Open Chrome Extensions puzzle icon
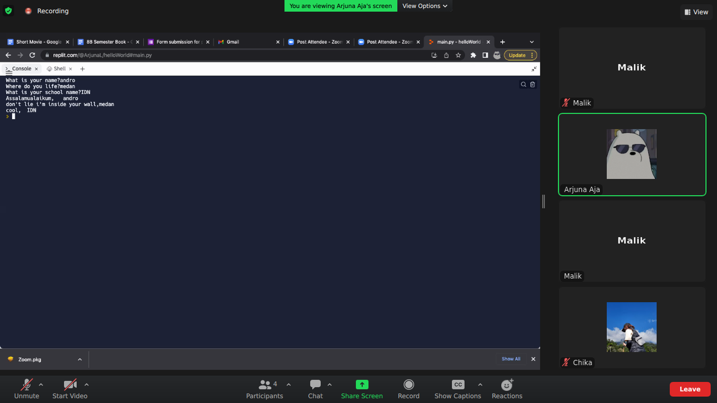Image resolution: width=717 pixels, height=403 pixels. (x=473, y=55)
